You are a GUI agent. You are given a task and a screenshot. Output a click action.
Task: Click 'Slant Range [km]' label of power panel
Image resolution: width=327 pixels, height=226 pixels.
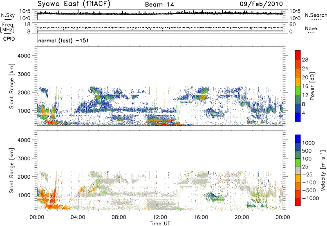coord(11,86)
